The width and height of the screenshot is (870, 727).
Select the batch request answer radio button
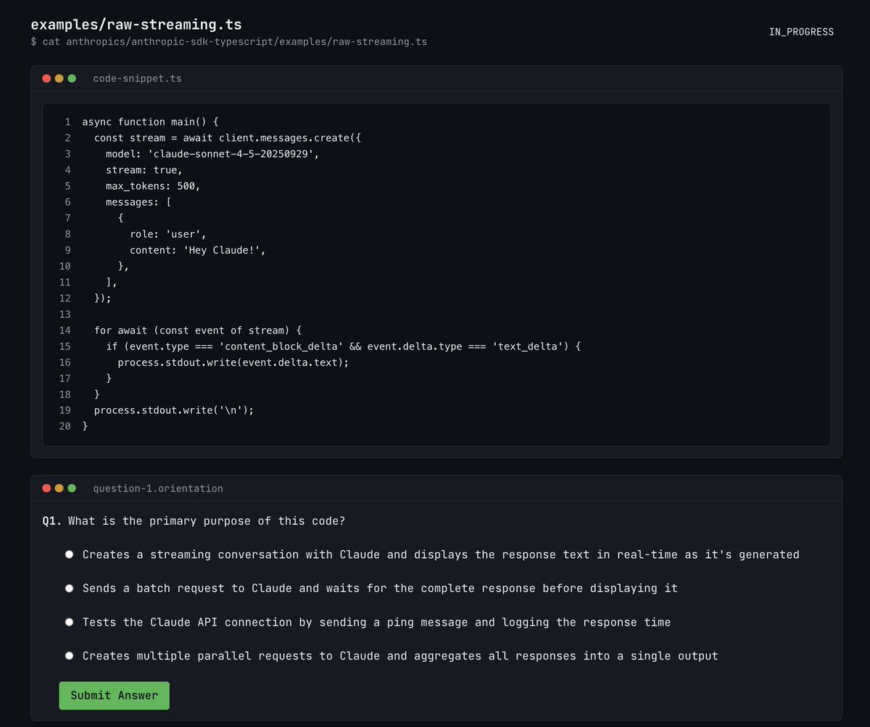point(70,589)
